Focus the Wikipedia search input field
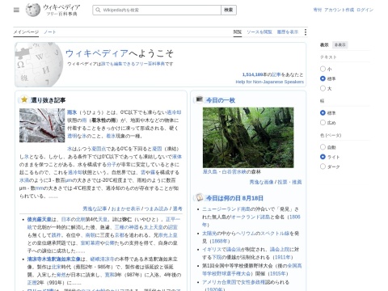Viewport: 388px width, 291px height. pos(157,10)
